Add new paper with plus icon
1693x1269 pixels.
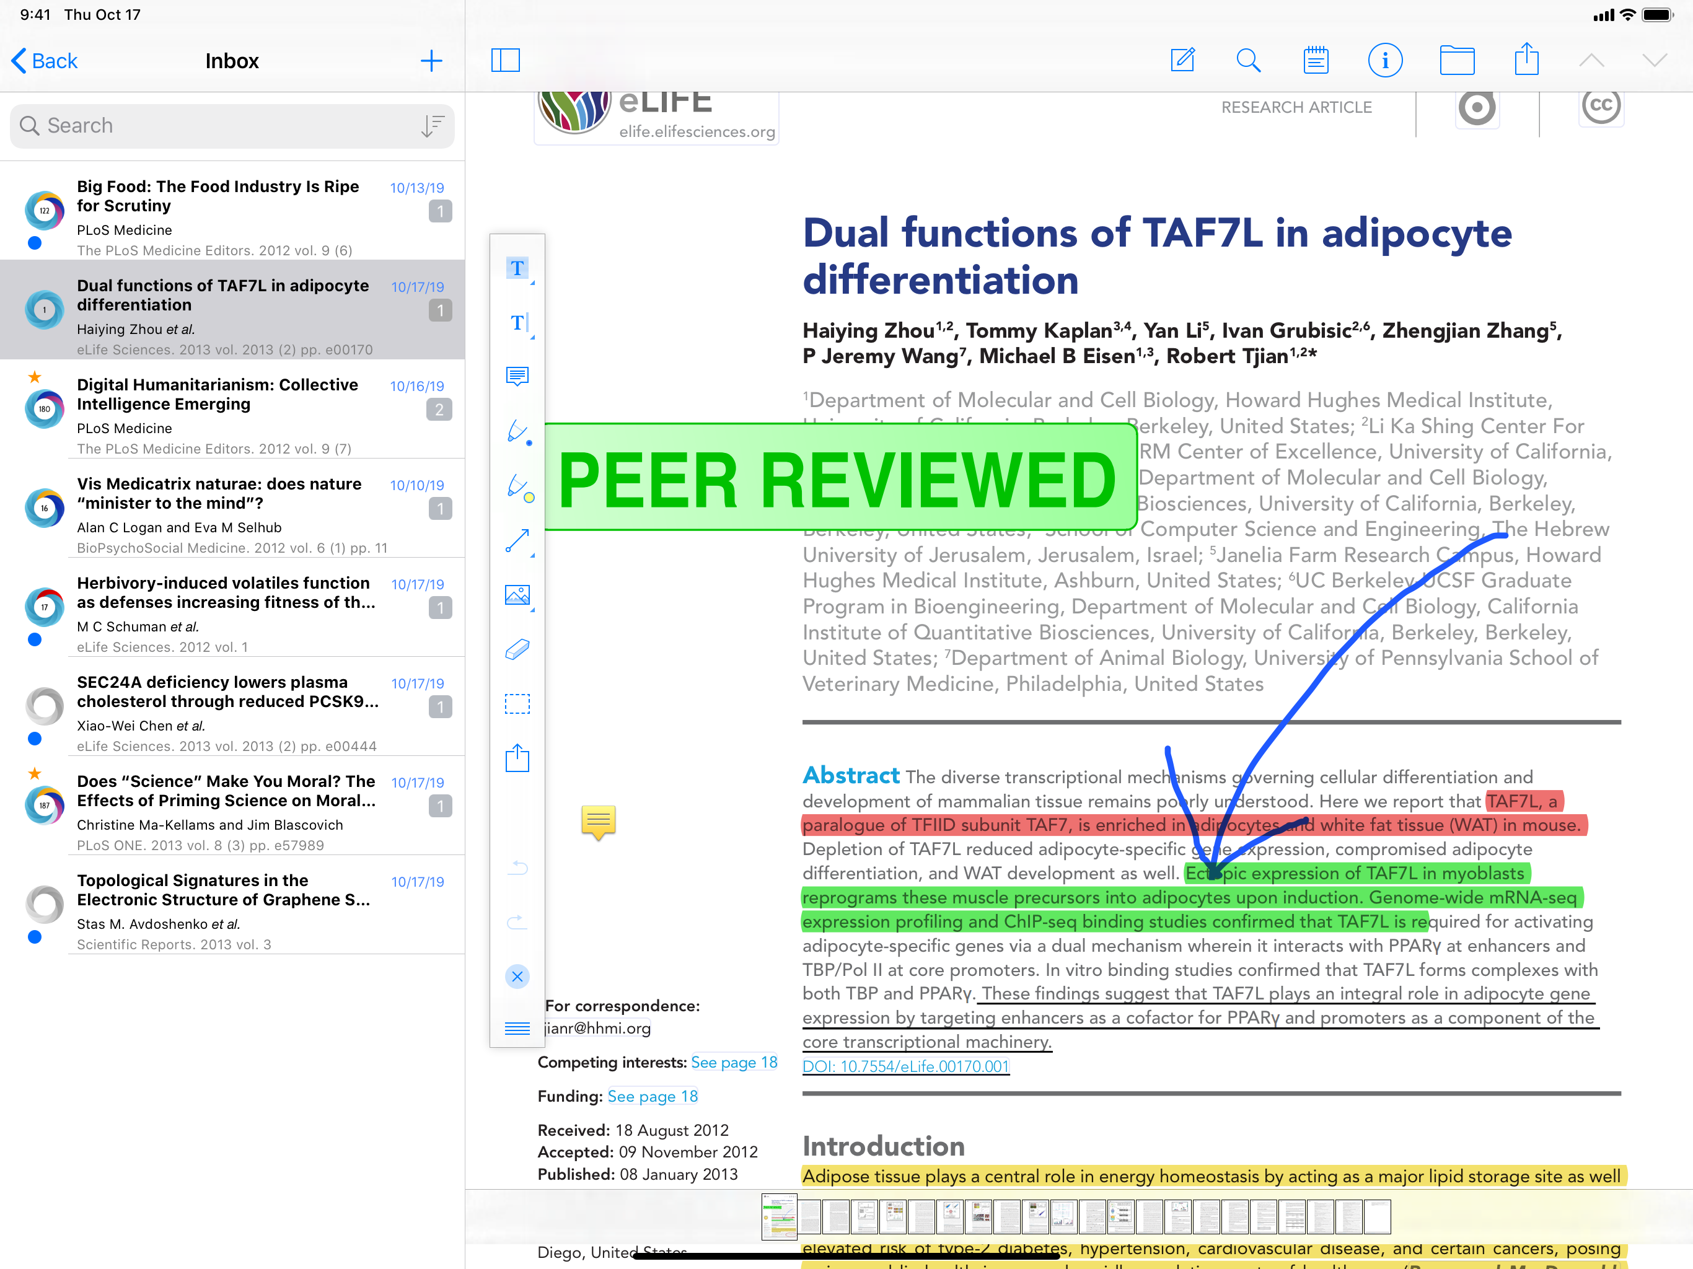pyautogui.click(x=432, y=61)
